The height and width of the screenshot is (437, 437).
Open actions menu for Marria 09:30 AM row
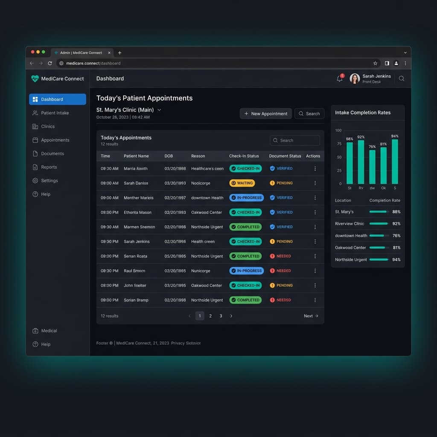[x=315, y=169]
